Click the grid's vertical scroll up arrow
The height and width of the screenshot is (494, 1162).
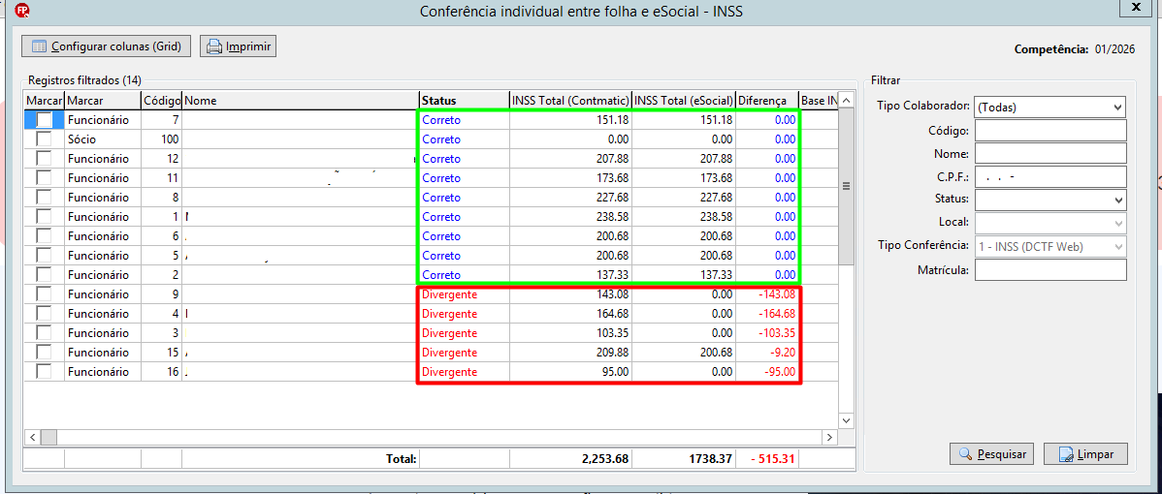(x=846, y=101)
